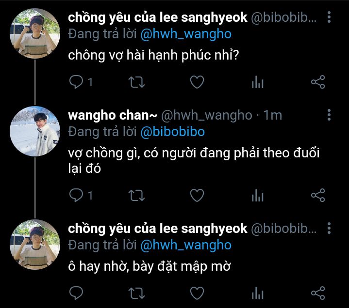The image size is (349, 308).
Task: Like the "ô hay nhờ, bày đặt mập mờ" tweet
Action: pyautogui.click(x=197, y=293)
